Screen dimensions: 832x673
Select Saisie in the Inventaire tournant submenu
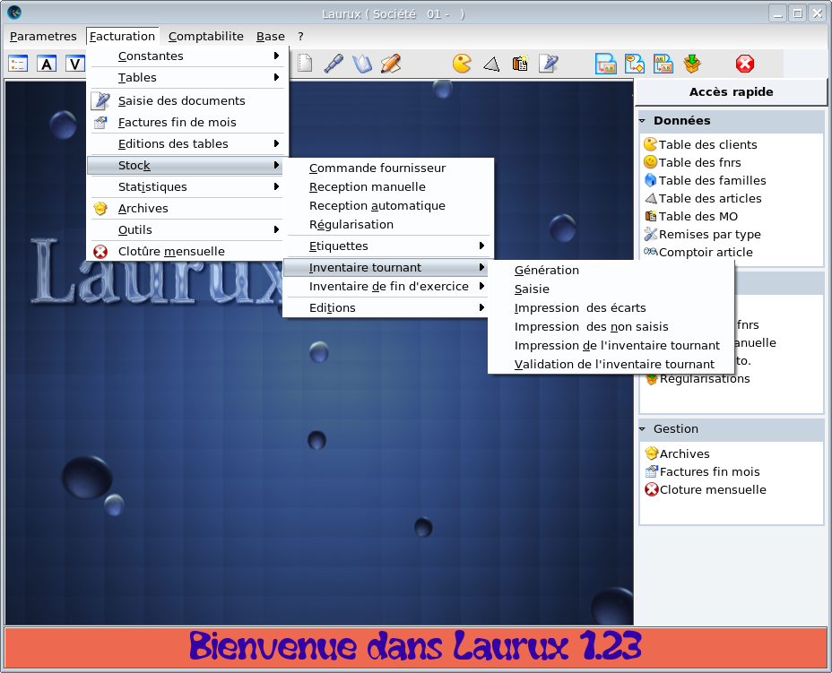pos(611,289)
